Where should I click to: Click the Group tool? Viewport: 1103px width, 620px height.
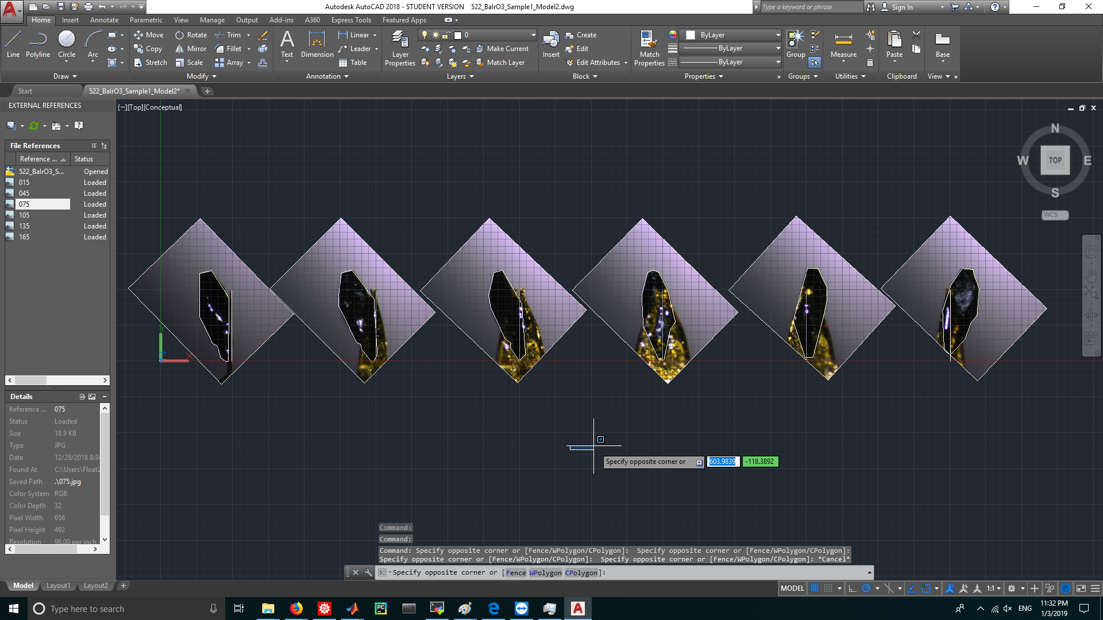[796, 45]
